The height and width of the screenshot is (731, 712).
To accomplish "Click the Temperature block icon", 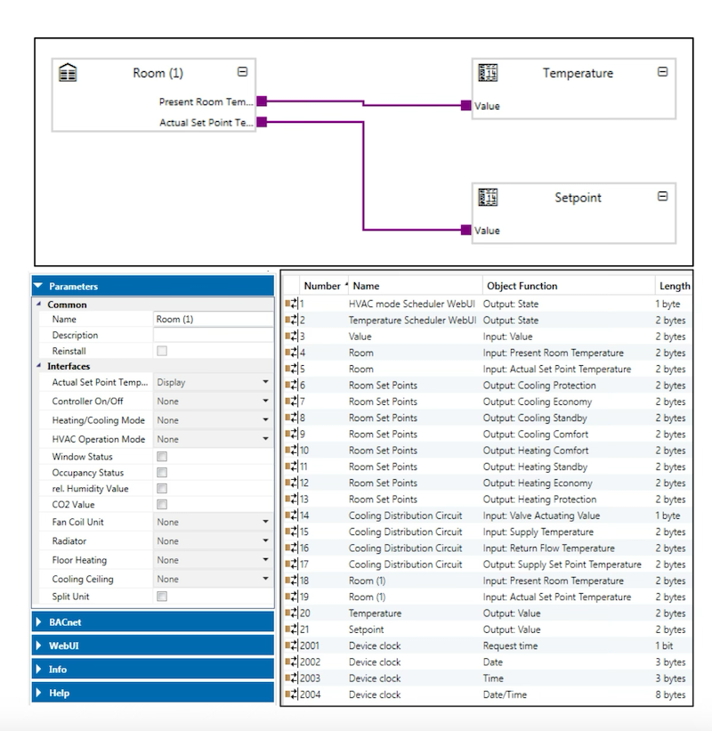I will [x=487, y=73].
